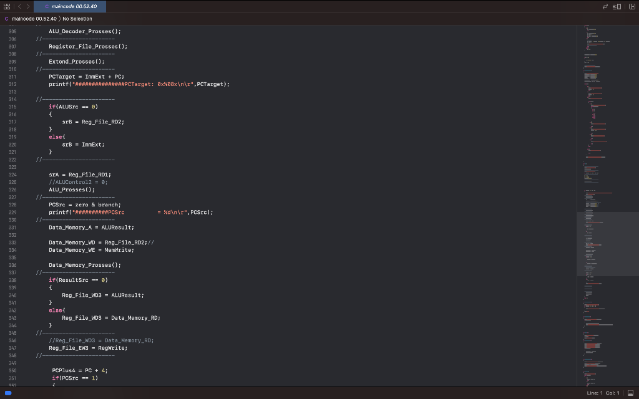This screenshot has width=639, height=399.
Task: Click on Reg_File_WD3 = ALUResult; line
Action: pyautogui.click(x=103, y=295)
